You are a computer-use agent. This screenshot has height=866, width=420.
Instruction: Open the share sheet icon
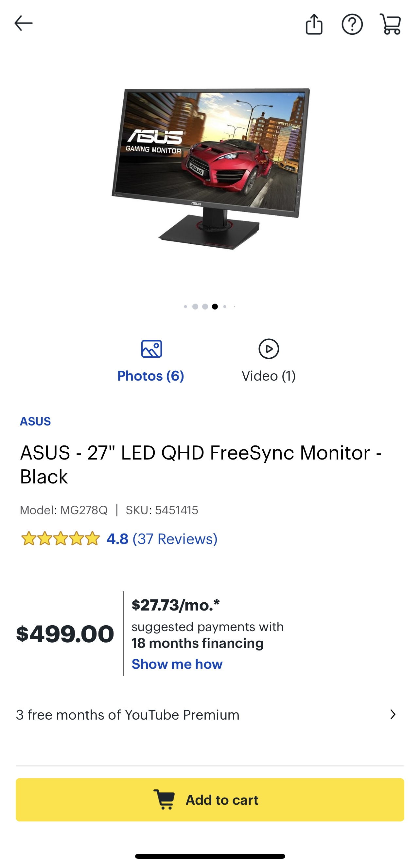click(x=314, y=24)
